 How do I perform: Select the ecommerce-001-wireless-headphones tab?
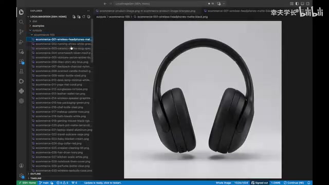[239, 11]
